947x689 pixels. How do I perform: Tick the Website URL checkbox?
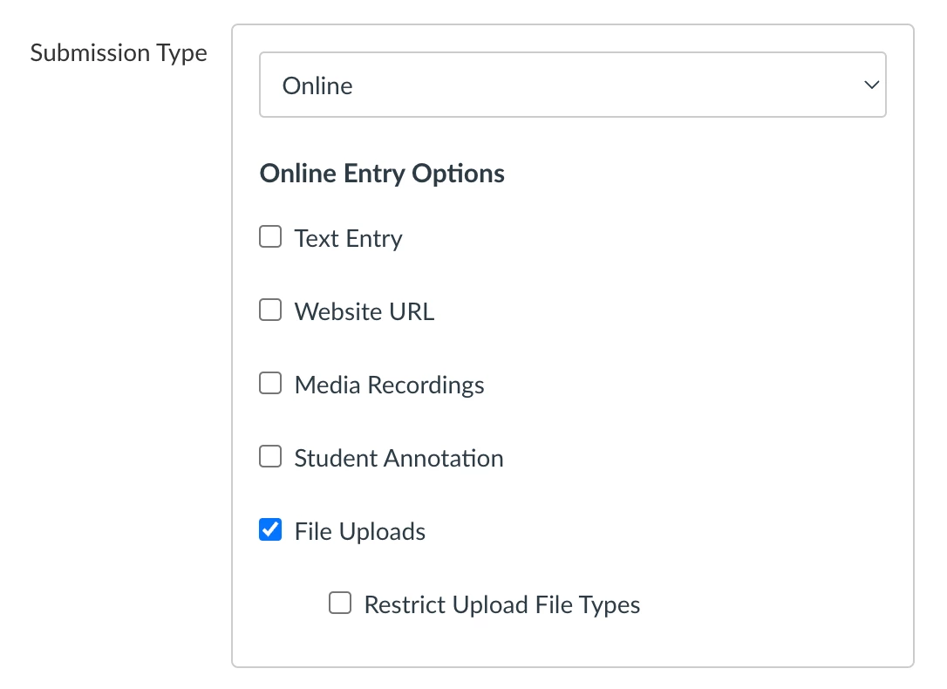[x=270, y=310]
